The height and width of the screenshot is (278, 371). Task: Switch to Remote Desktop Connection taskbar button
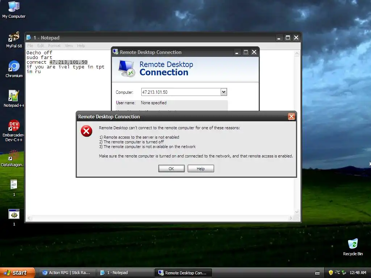pyautogui.click(x=183, y=273)
